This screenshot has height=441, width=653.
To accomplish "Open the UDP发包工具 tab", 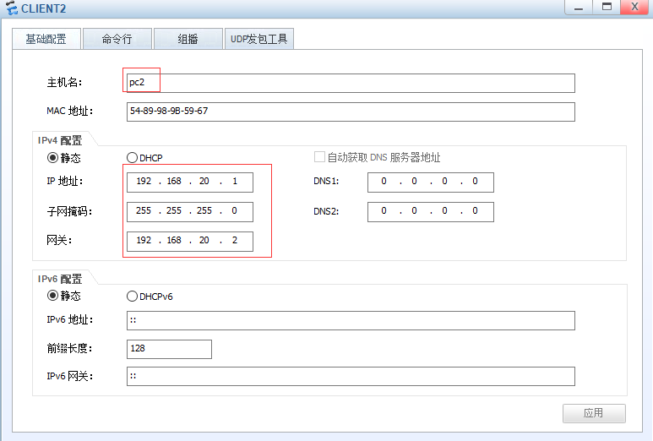I will 259,39.
